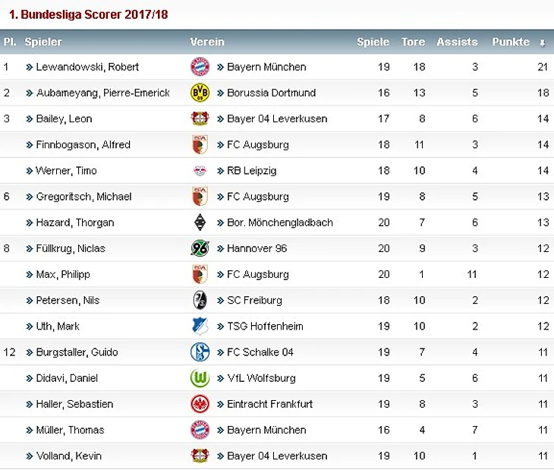Open the Bayer 04 Leverkusen link for Bailey
Image resolution: width=554 pixels, height=470 pixels.
(x=277, y=118)
